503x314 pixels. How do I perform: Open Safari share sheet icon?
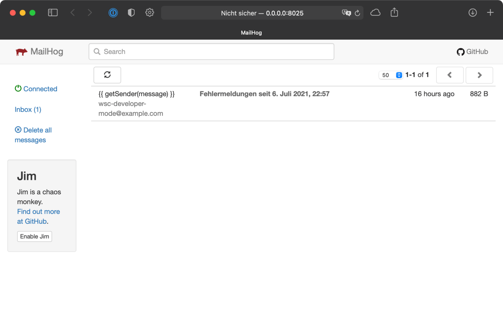pyautogui.click(x=394, y=12)
